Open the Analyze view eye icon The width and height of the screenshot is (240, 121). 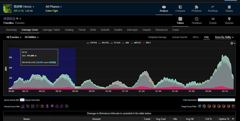coord(164,7)
